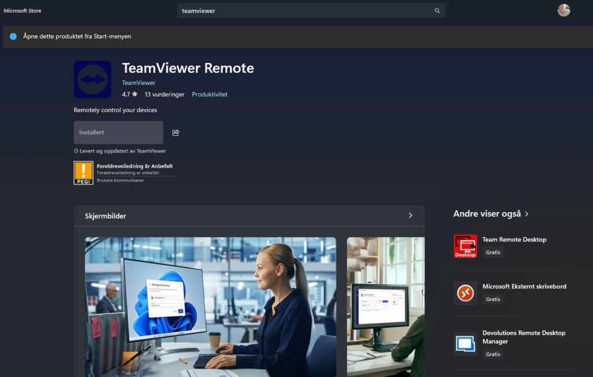Click Gratis under Microsoft Eksternt skrivebord

pyautogui.click(x=493, y=299)
